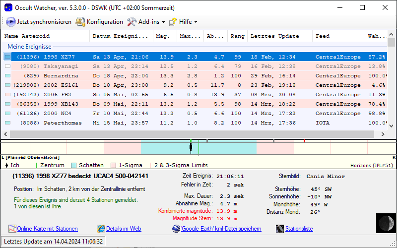Click the moon phase image
This screenshot has width=397, height=248.
pos(385,223)
